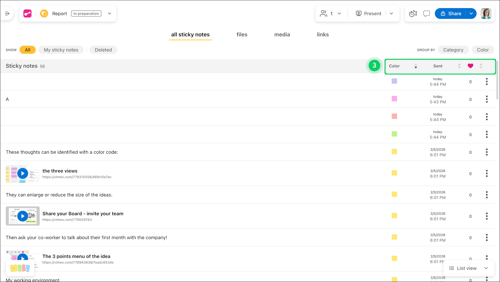This screenshot has height=282, width=500.
Task: Click the Share button
Action: pos(451,14)
